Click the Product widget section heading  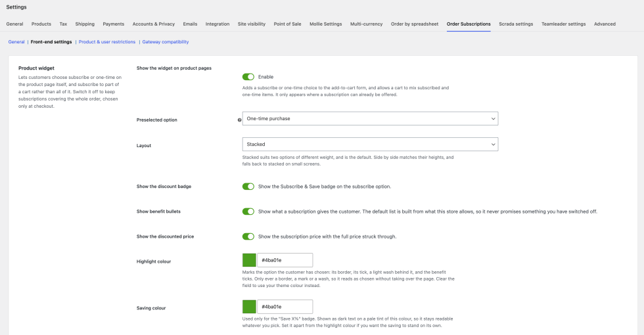36,68
